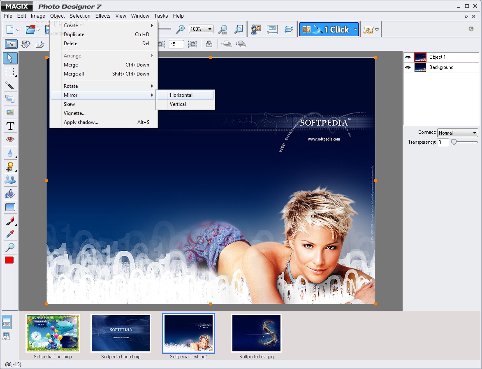The width and height of the screenshot is (482, 369).
Task: Open Softpedia Cool.bmp thumbnail
Action: pos(53,333)
